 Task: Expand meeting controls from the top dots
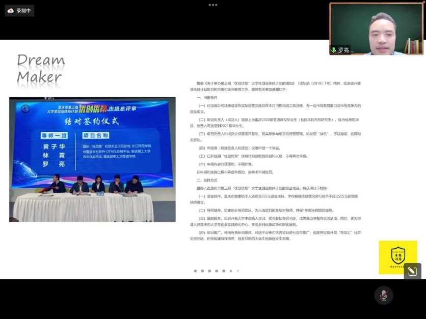click(212, 6)
